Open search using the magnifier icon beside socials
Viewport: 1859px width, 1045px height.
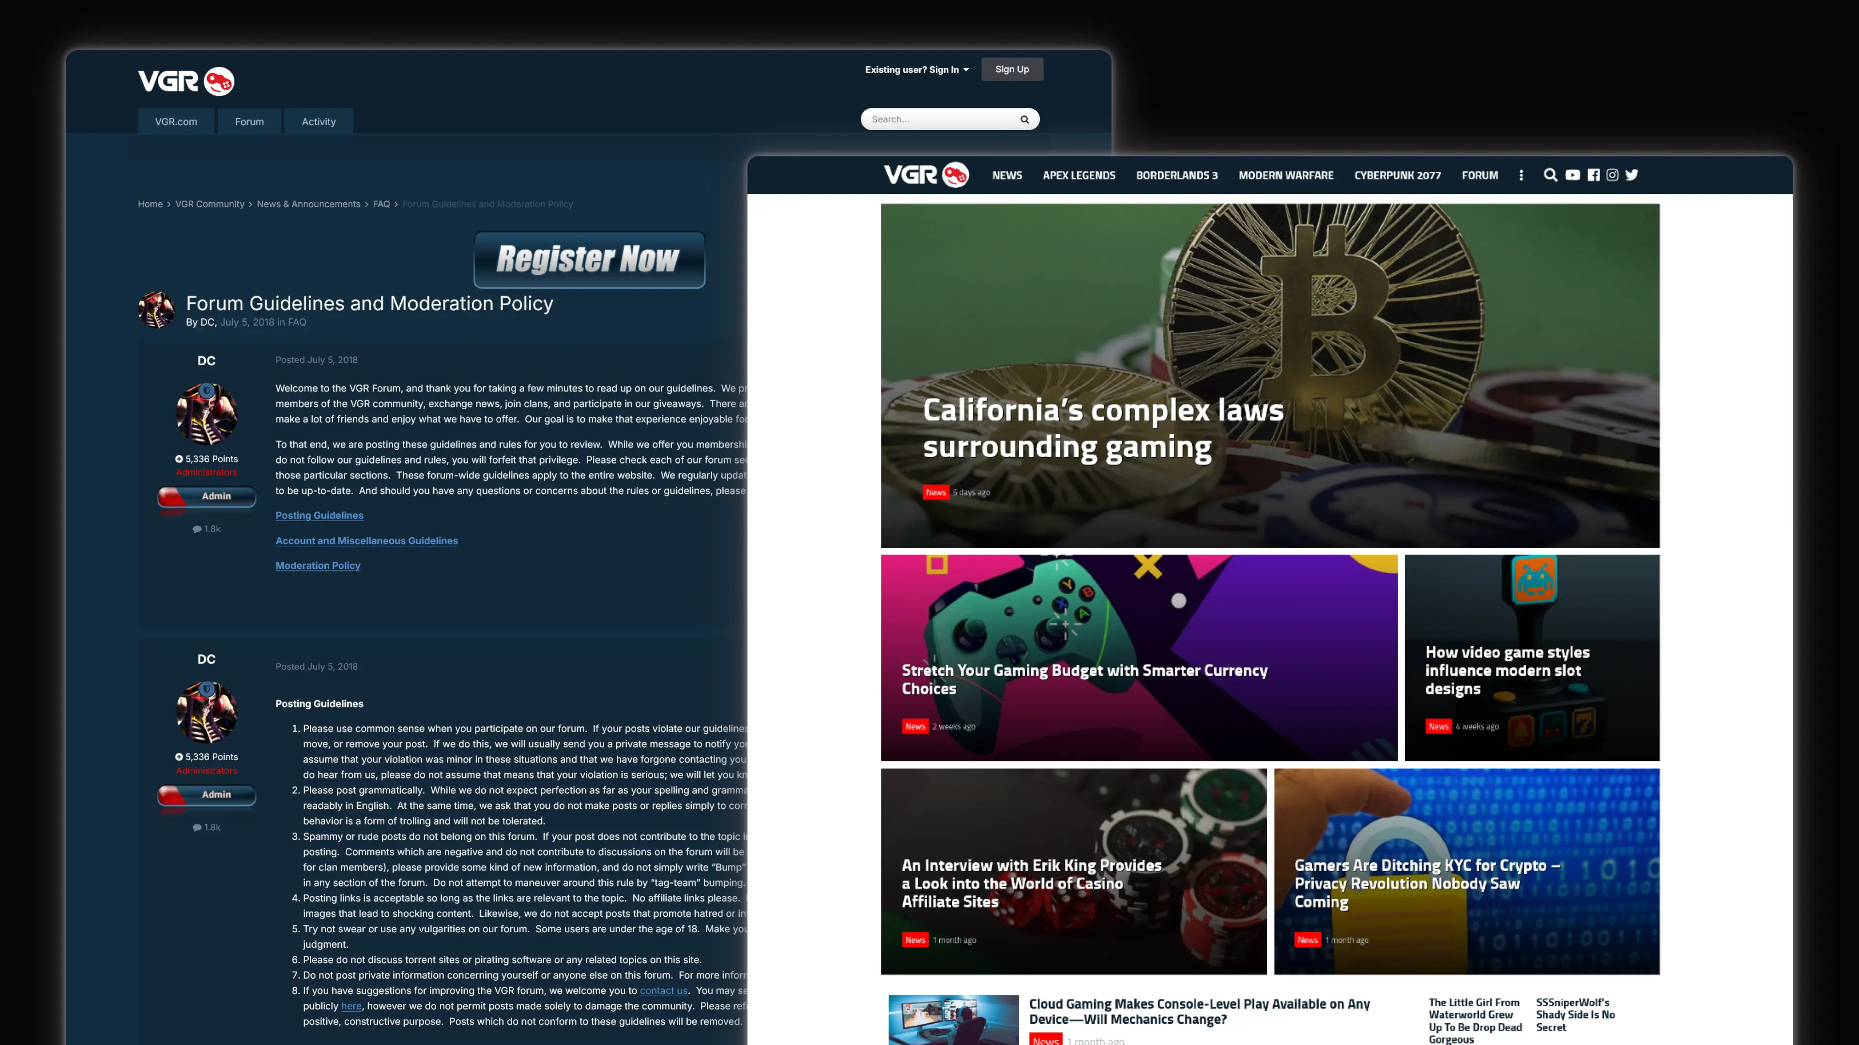pos(1550,175)
